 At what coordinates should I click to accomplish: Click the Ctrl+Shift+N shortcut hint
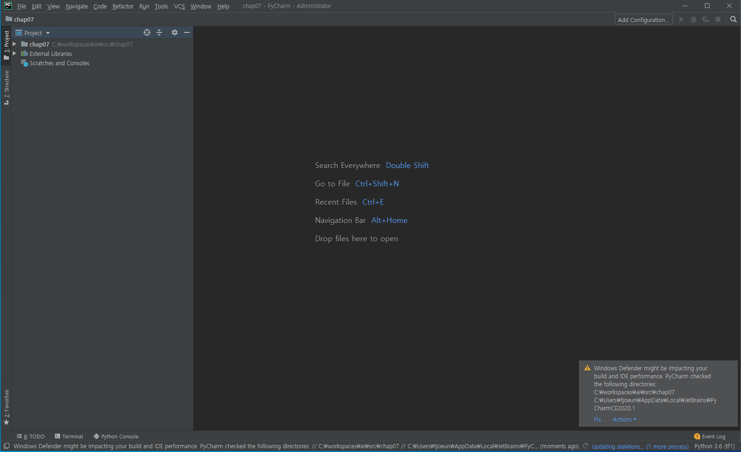tap(377, 184)
